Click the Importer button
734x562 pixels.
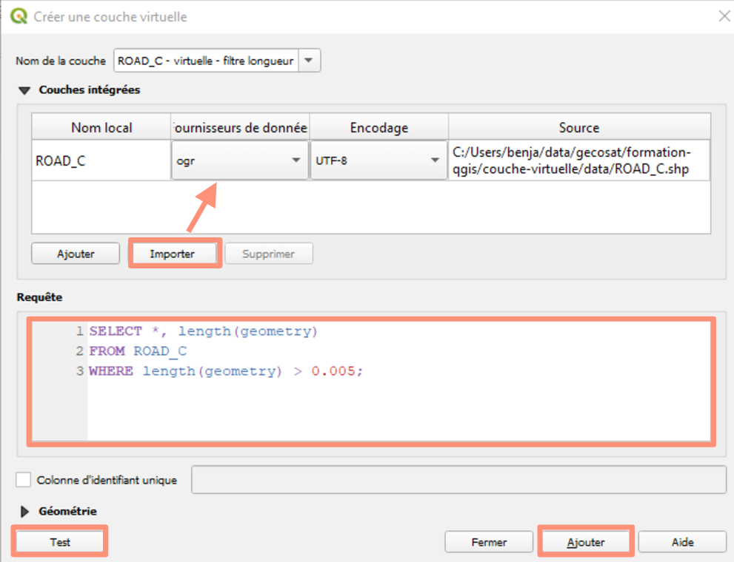[173, 254]
